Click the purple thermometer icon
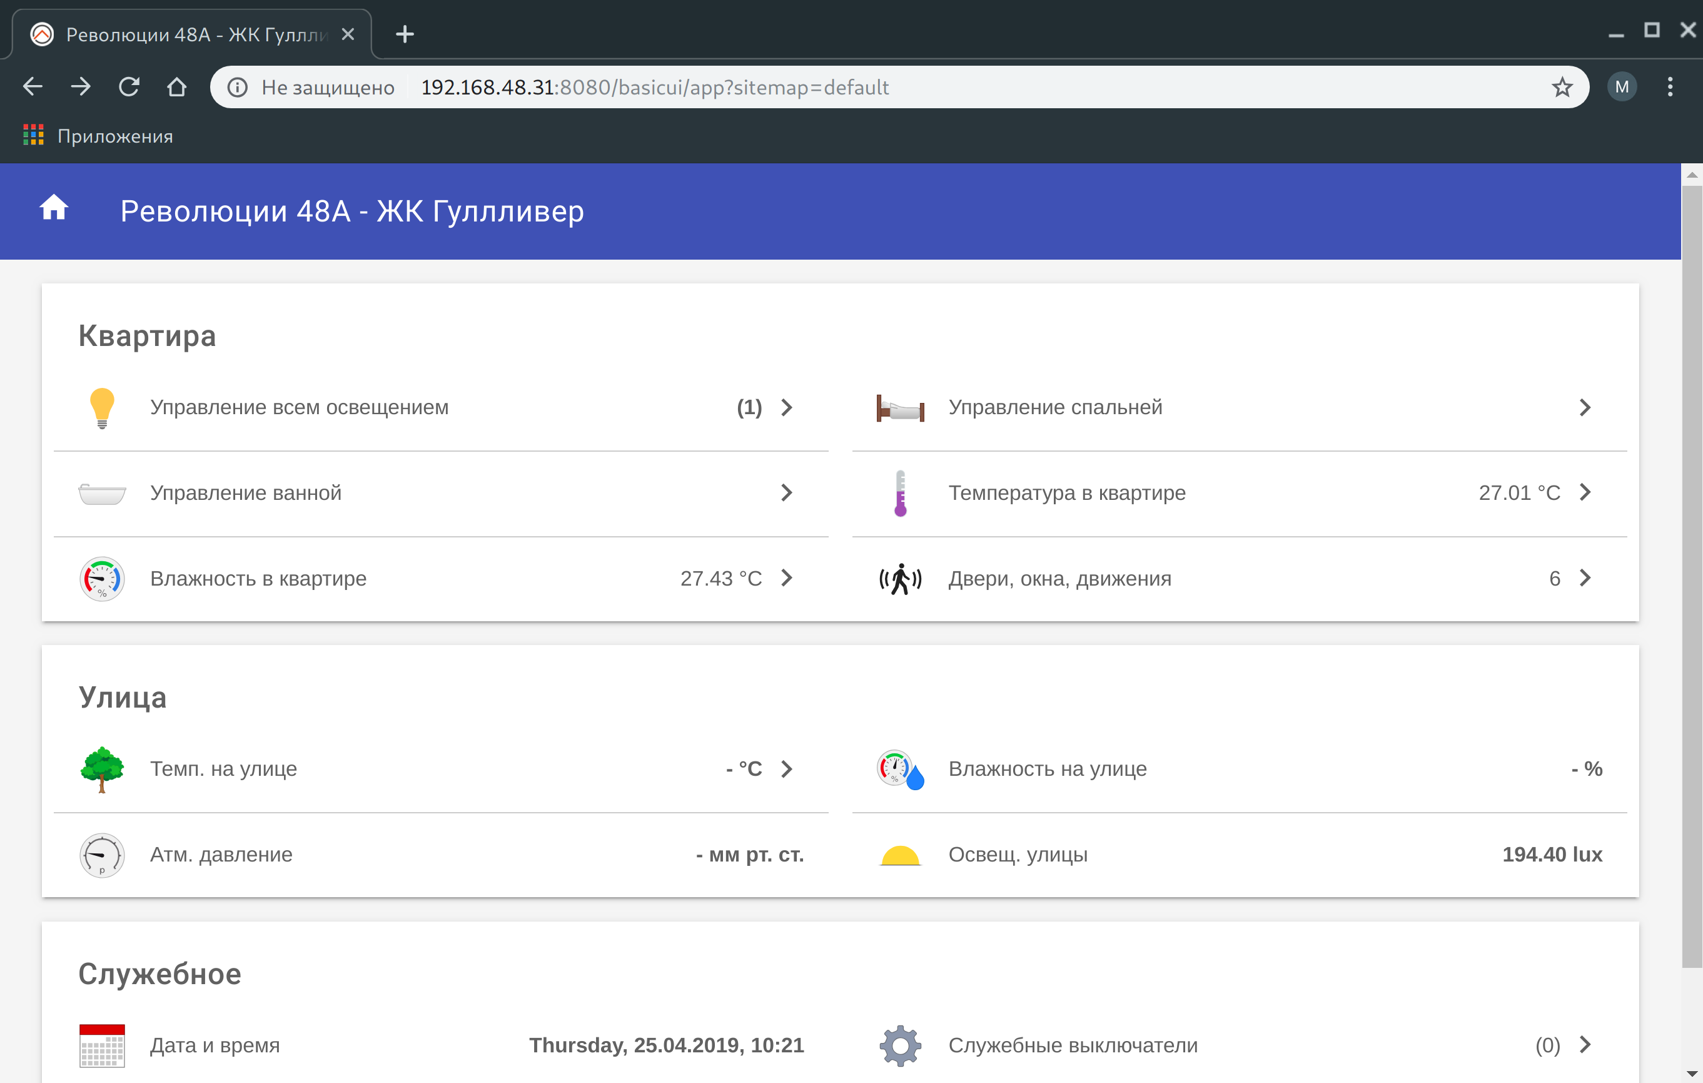The width and height of the screenshot is (1703, 1083). 899,493
